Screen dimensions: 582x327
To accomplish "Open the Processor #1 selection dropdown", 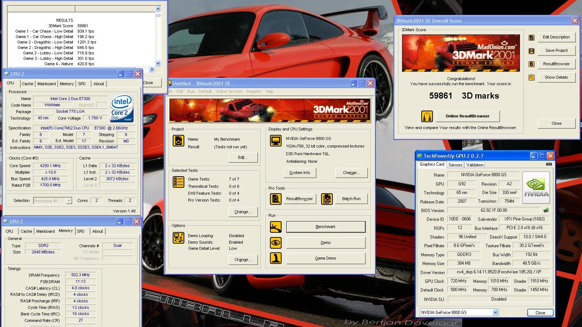I will pyautogui.click(x=69, y=201).
